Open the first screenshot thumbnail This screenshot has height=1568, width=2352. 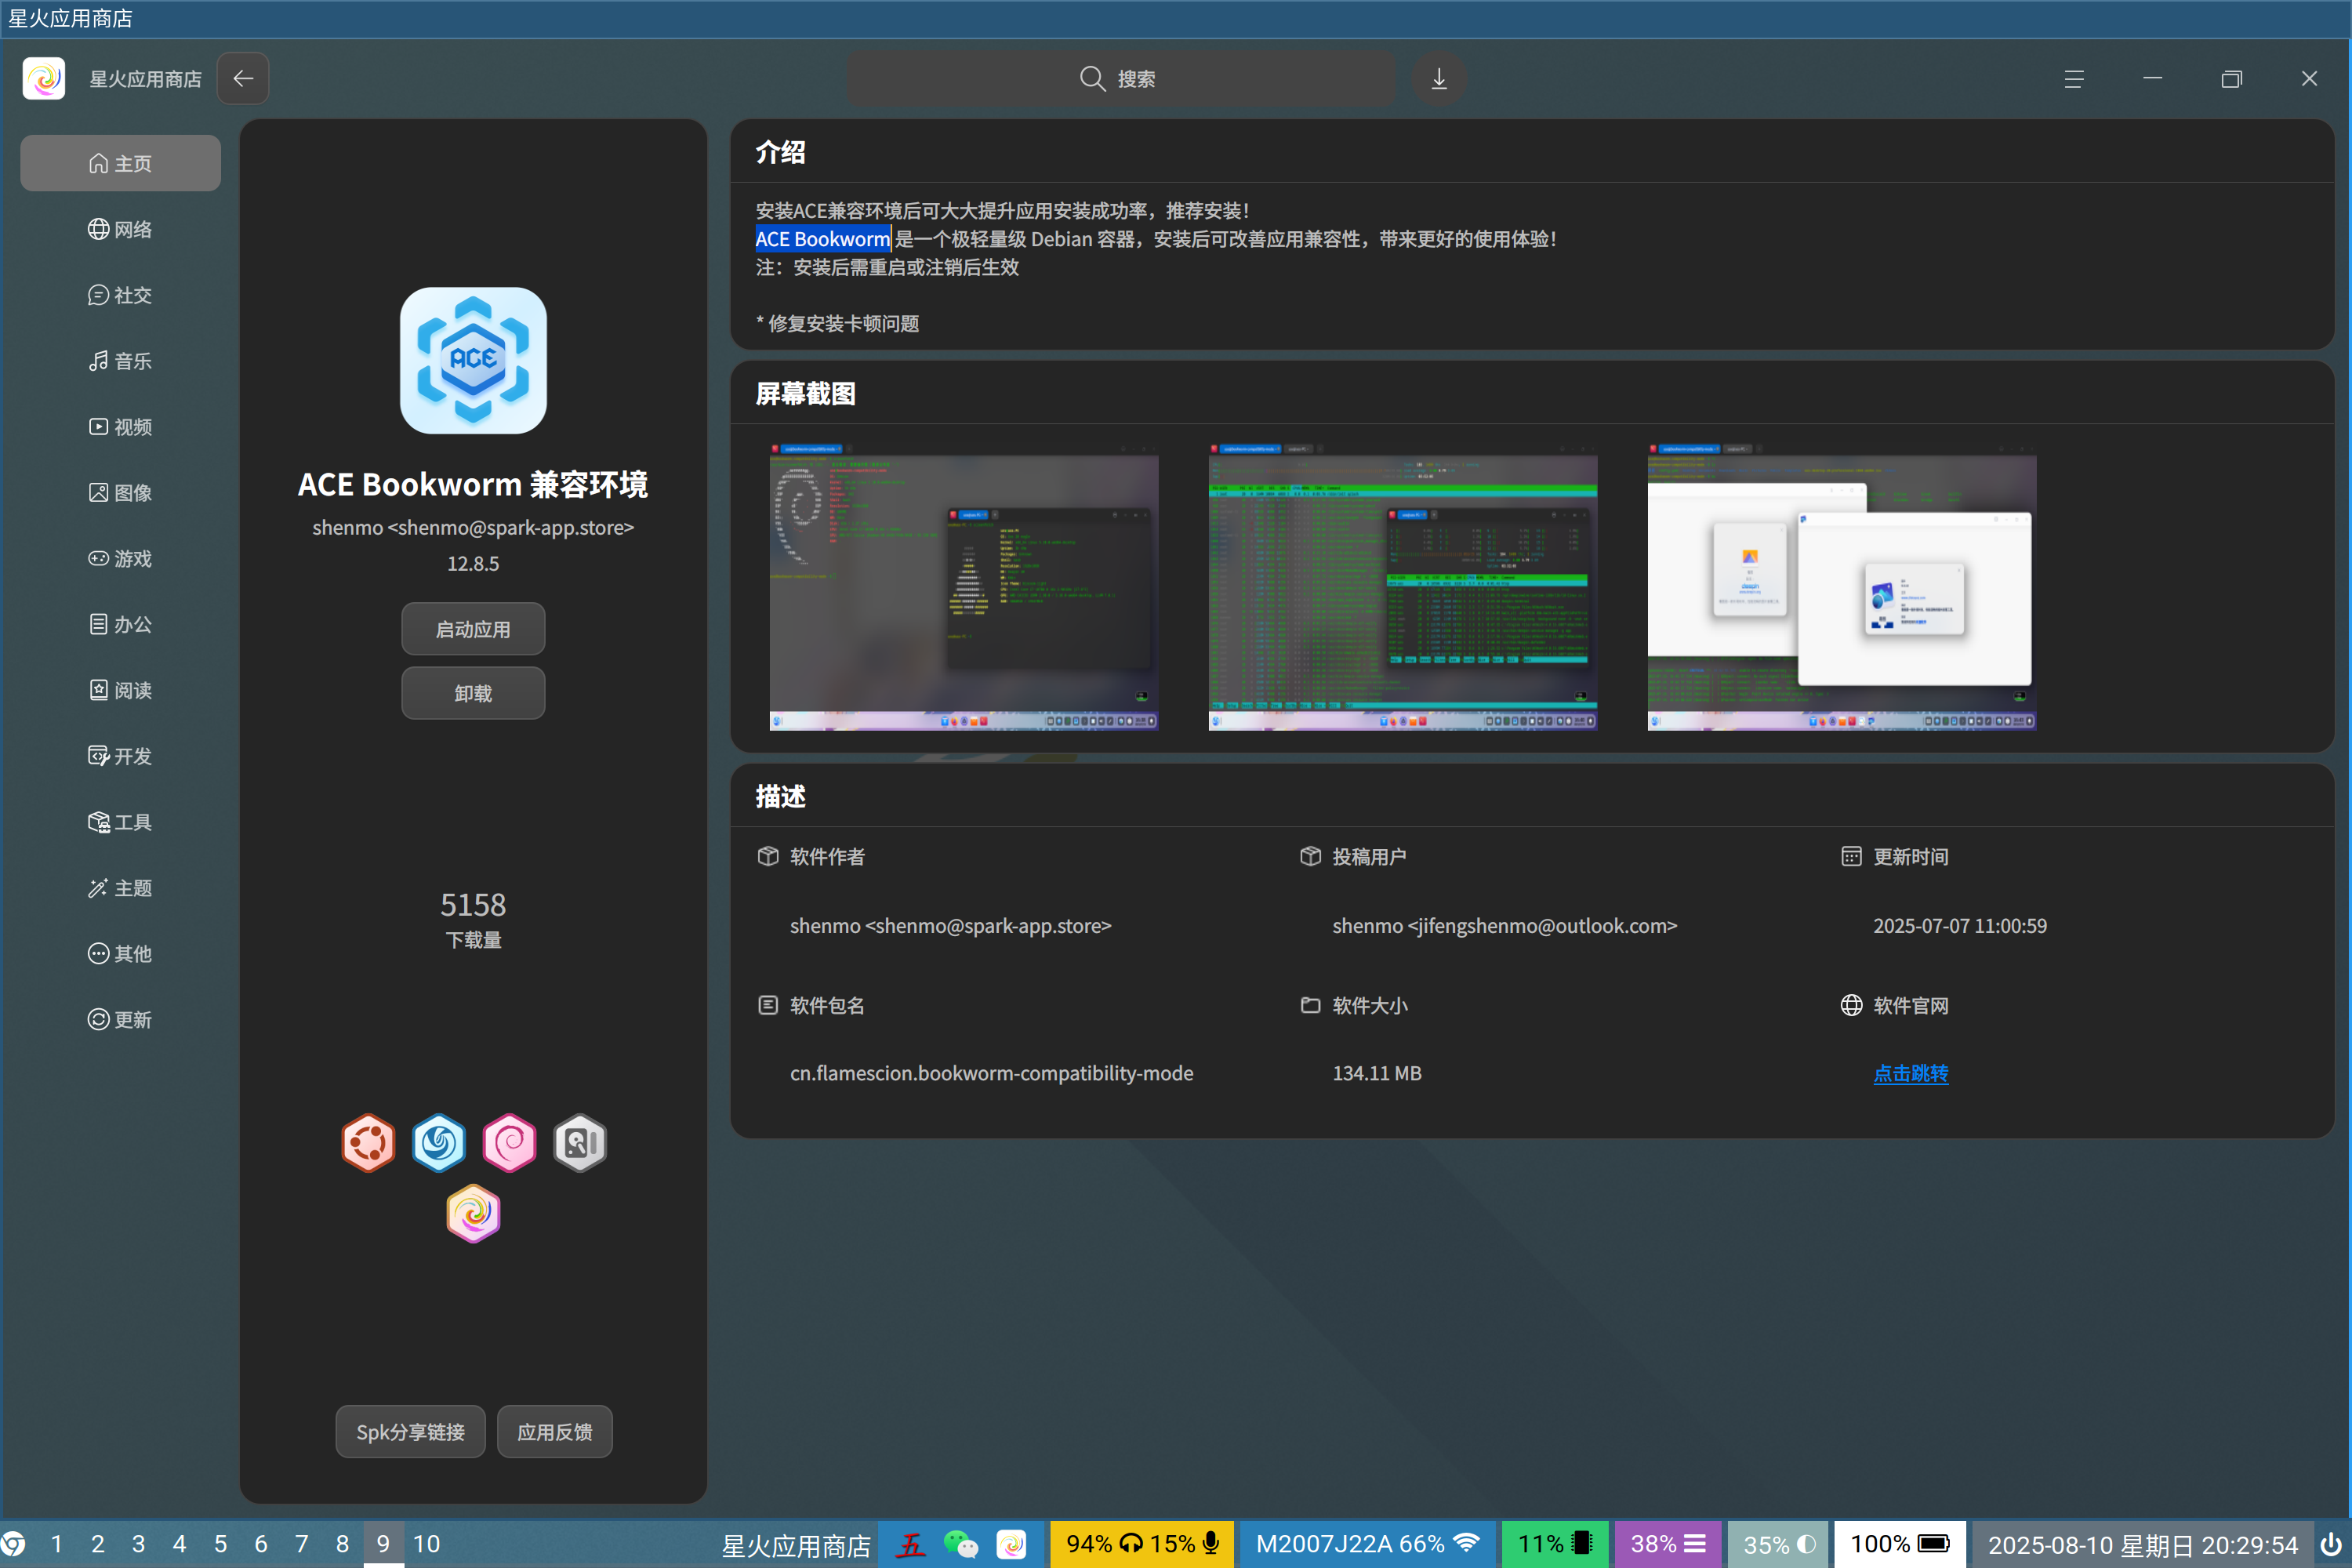tap(964, 587)
